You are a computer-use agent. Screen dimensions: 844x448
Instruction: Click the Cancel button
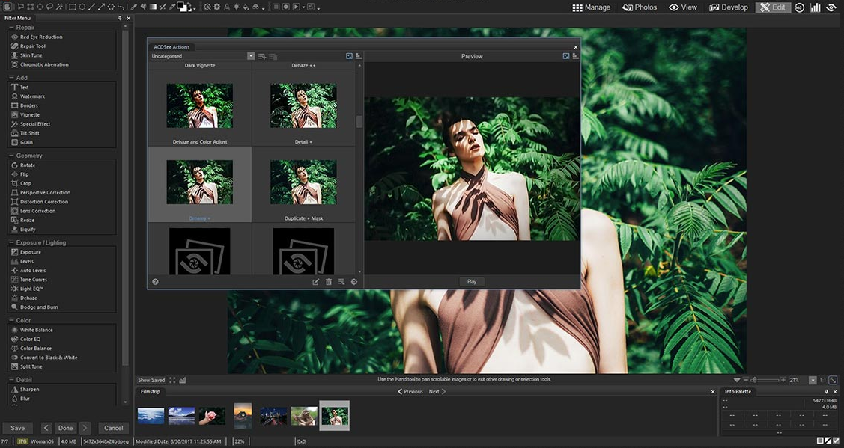coord(113,428)
